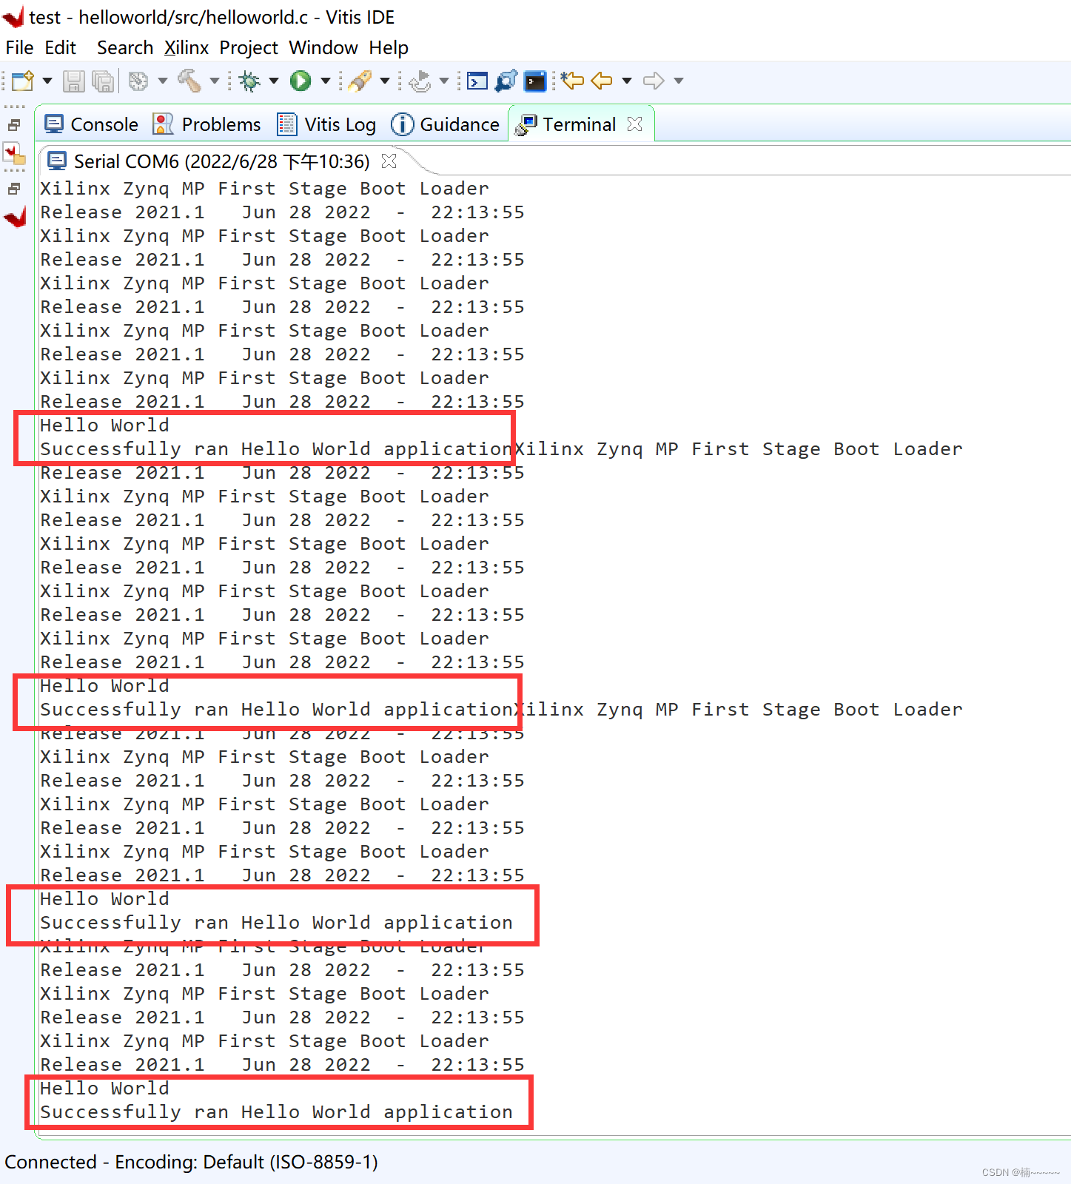The width and height of the screenshot is (1071, 1184).
Task: Click the Save All icon
Action: [104, 81]
